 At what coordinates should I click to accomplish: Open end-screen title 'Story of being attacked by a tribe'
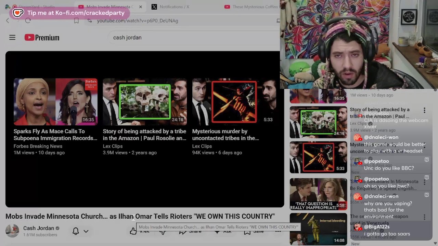(x=145, y=135)
